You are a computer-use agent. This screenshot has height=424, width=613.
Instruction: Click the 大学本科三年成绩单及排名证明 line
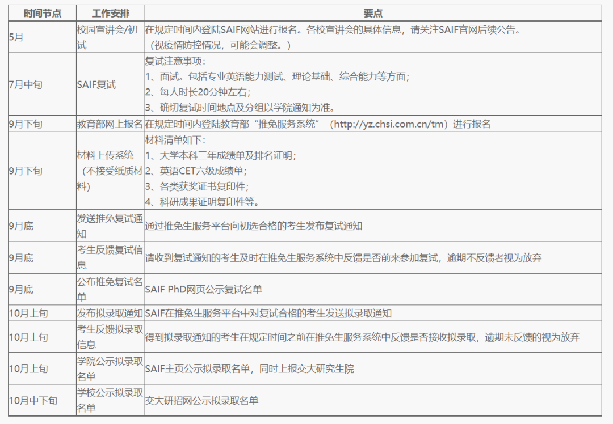coord(221,155)
